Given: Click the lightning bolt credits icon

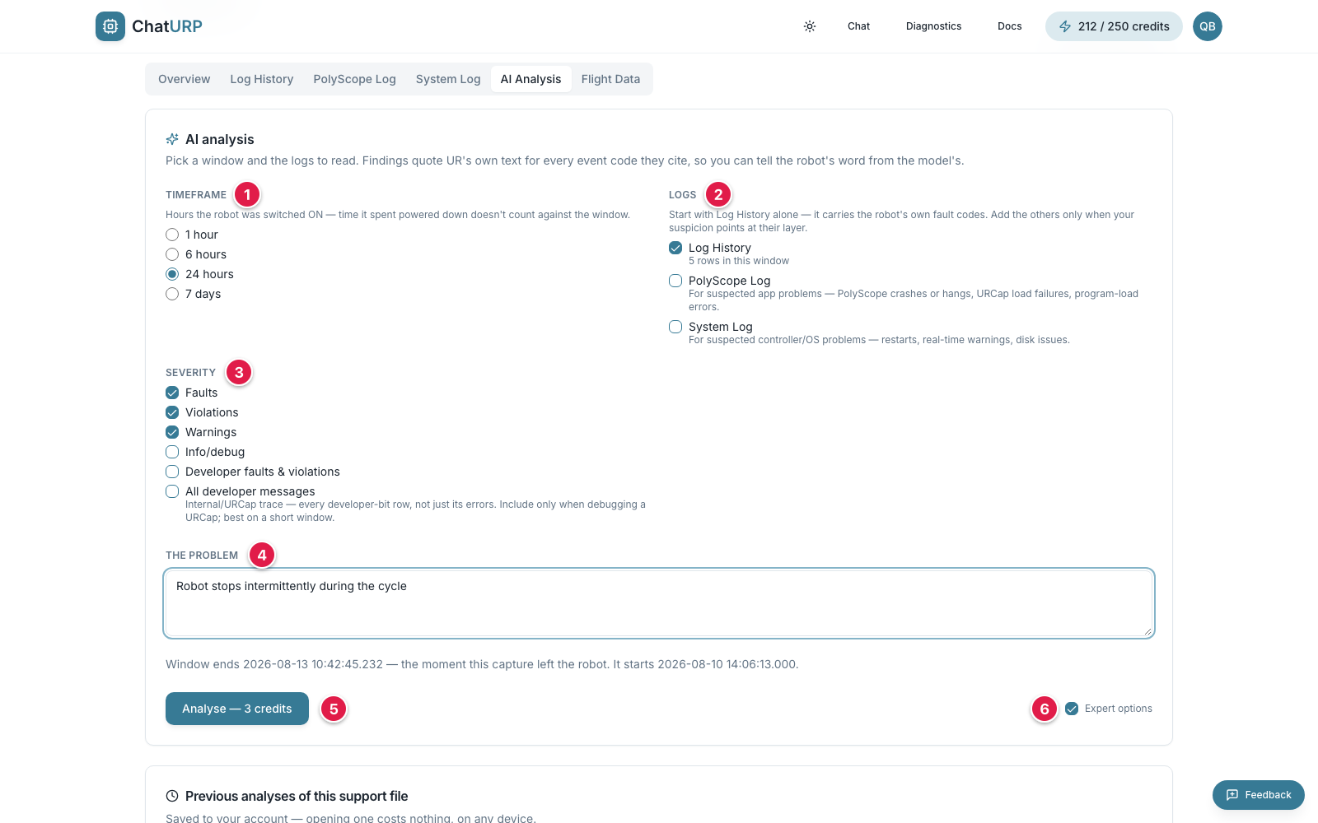Looking at the screenshot, I should (1065, 26).
